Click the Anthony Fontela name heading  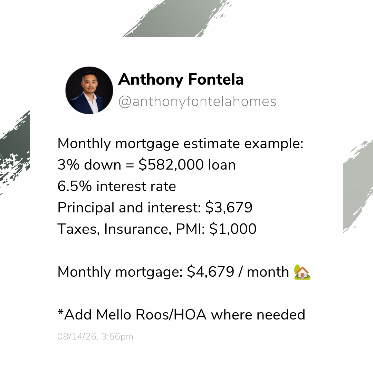181,79
